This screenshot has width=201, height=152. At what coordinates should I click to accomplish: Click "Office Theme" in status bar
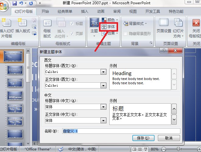(x=38, y=149)
